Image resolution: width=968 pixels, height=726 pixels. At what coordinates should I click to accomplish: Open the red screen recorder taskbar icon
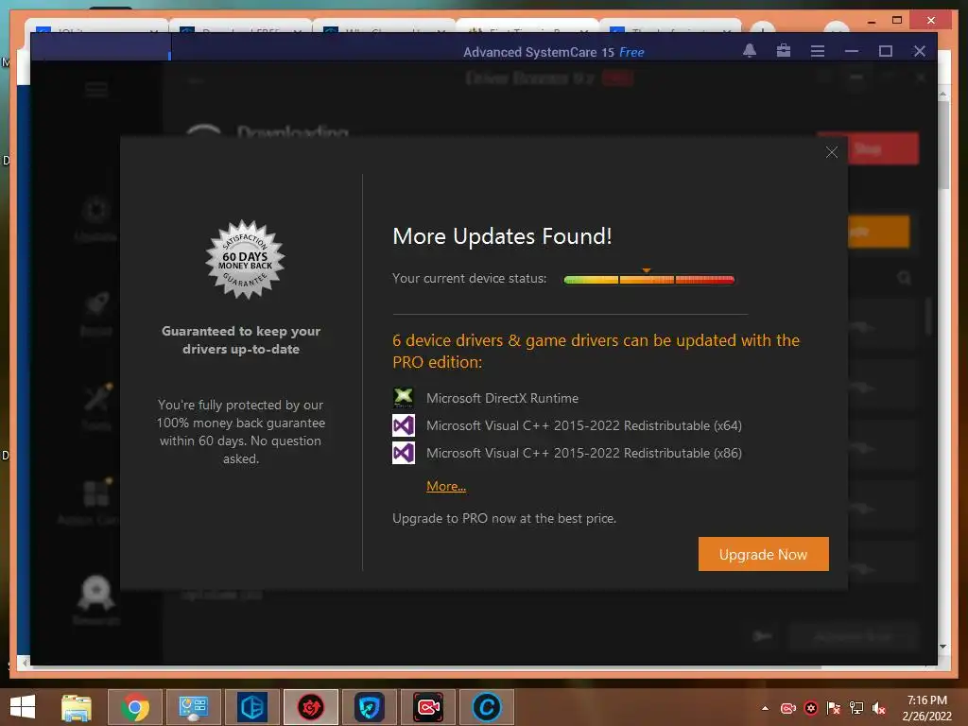point(428,707)
